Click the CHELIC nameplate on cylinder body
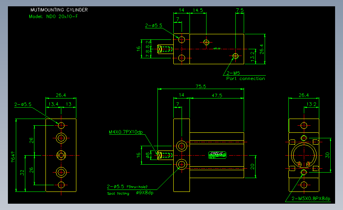Screen dimensions: 343x210 217,155
